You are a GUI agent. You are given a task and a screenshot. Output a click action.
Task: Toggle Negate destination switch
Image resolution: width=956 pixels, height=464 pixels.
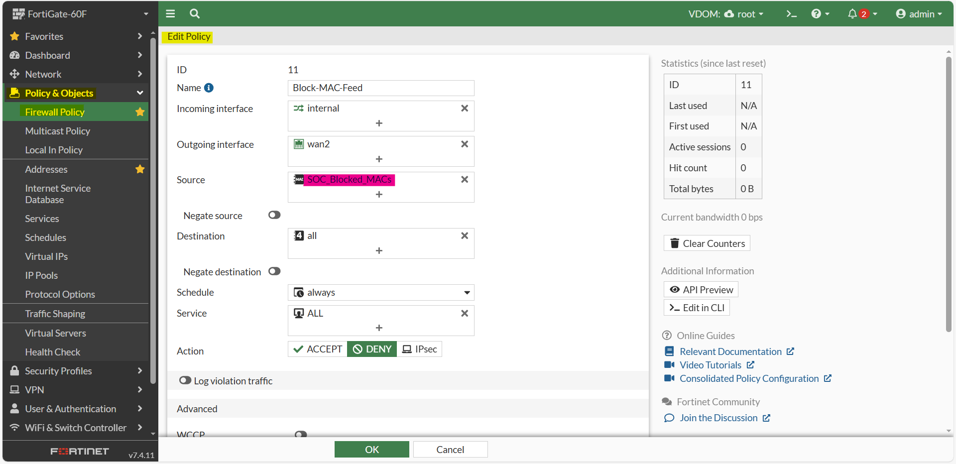274,271
